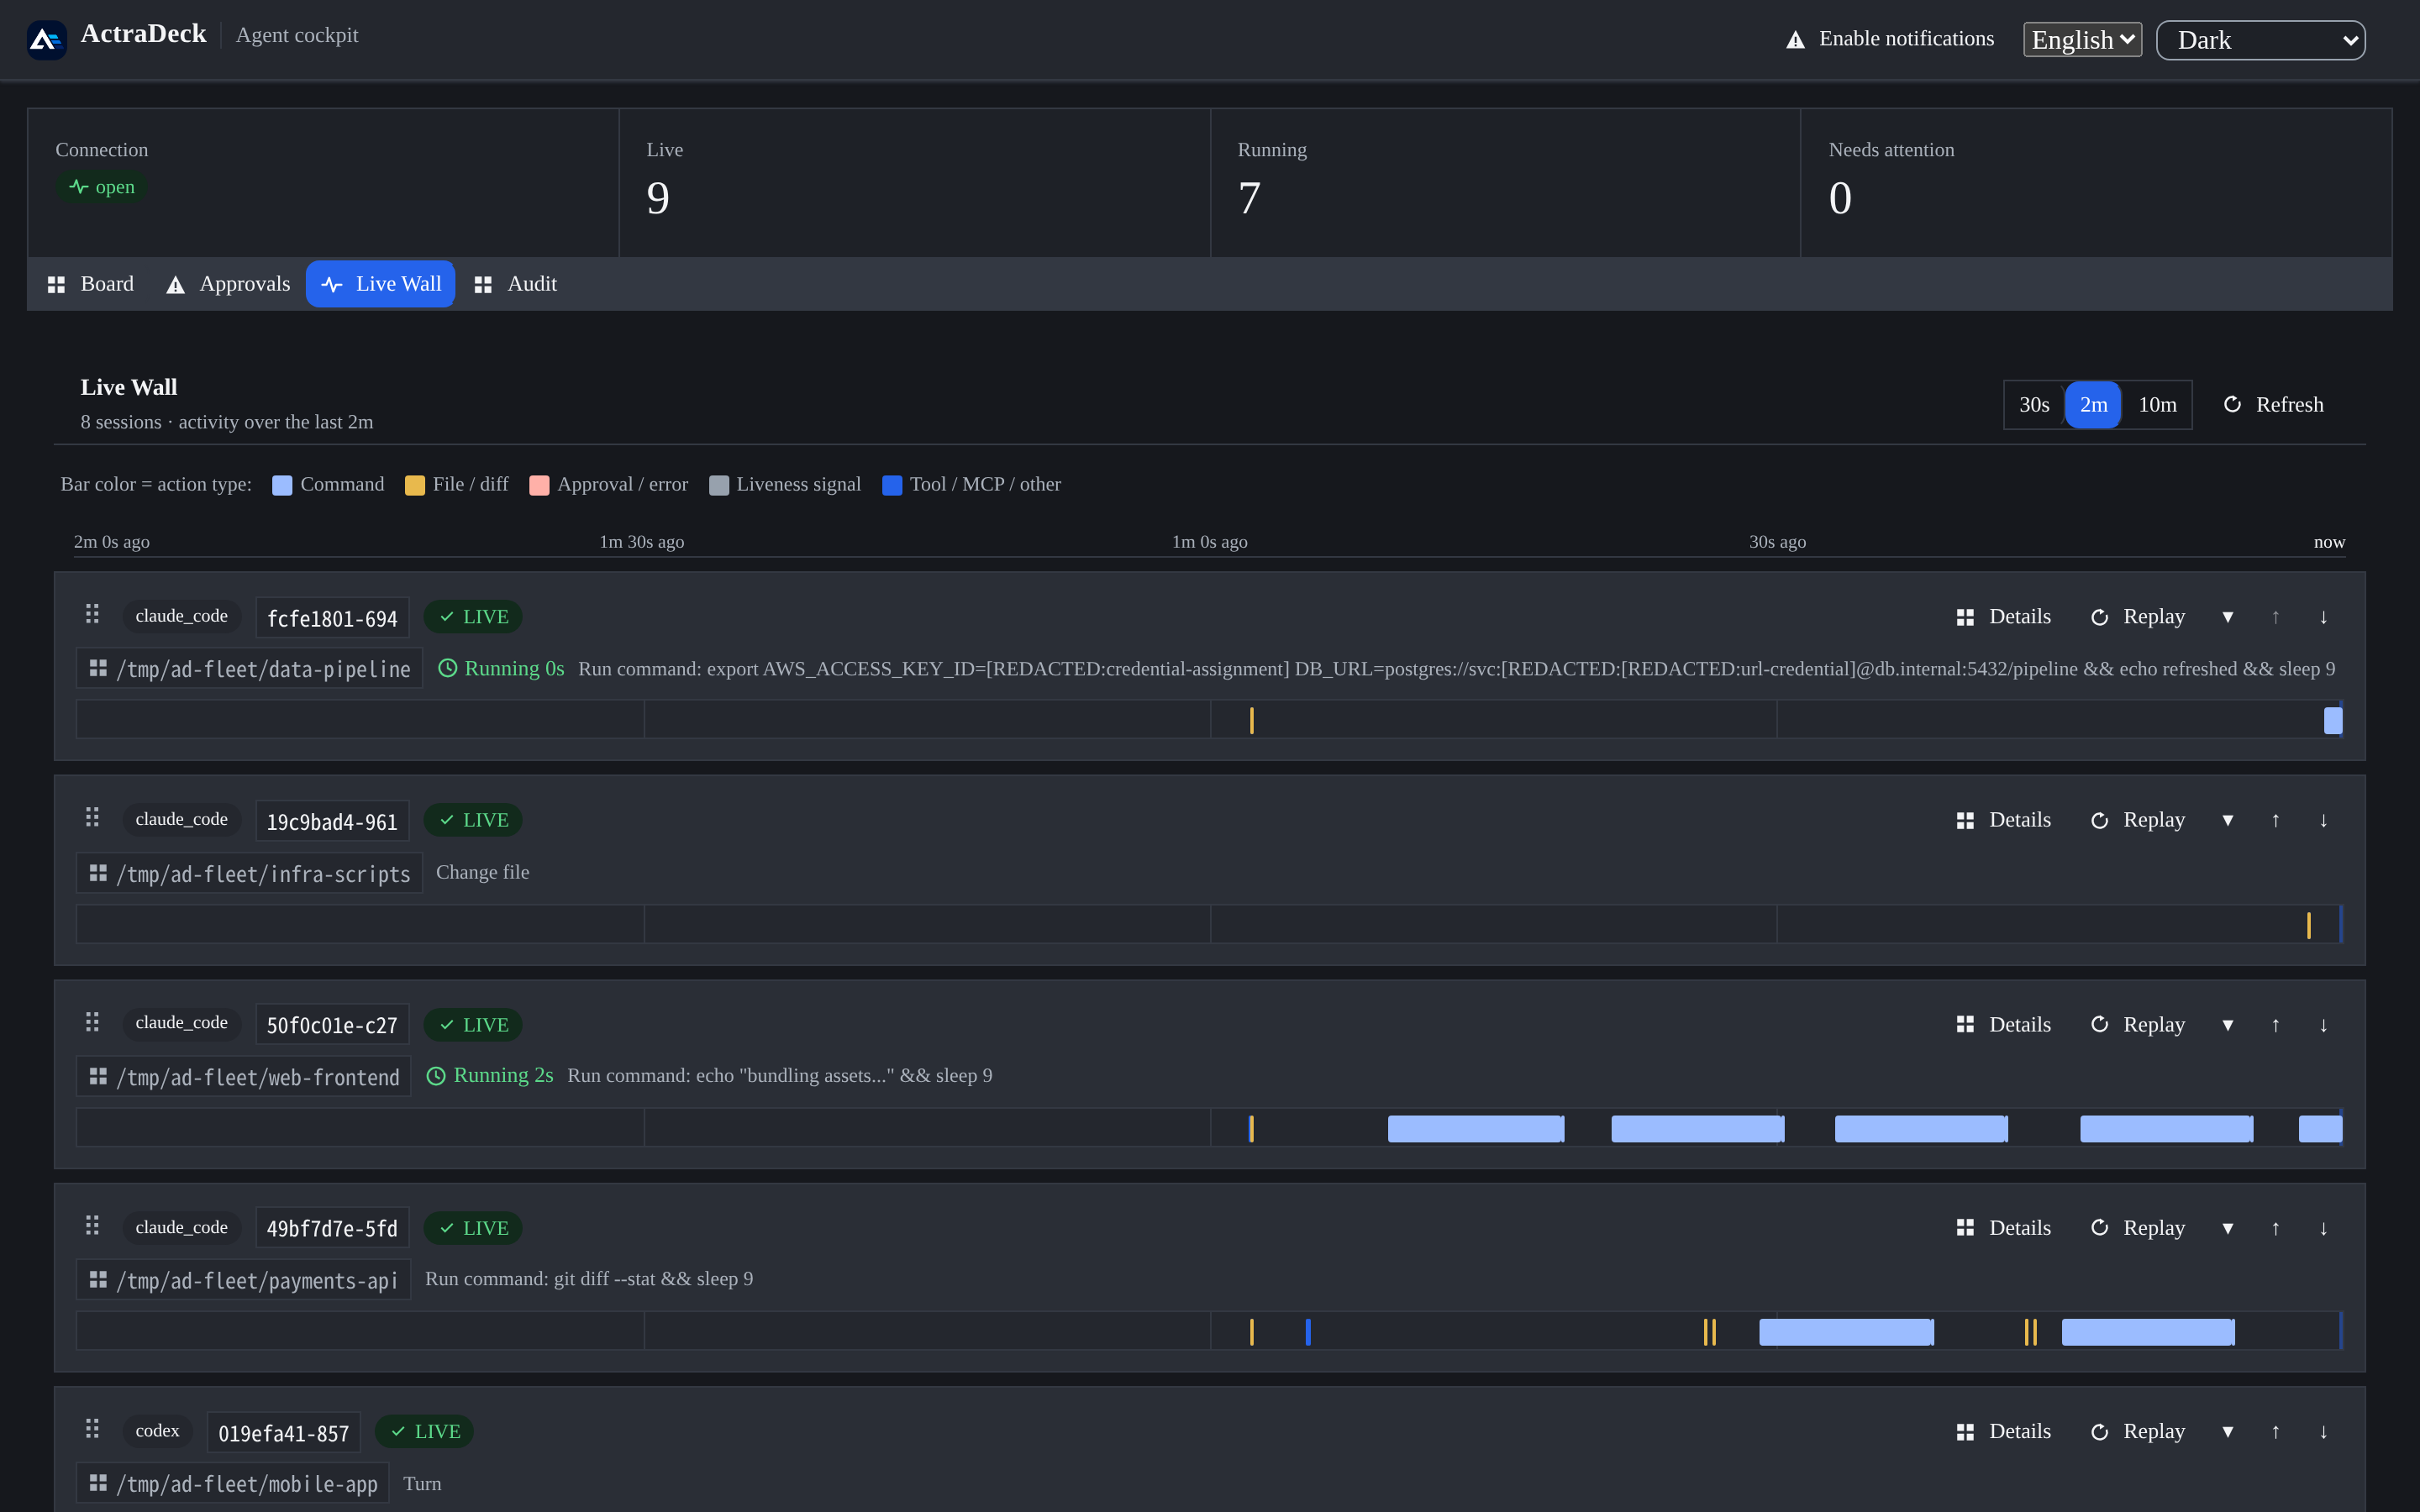Open Details for session 49bf7d7e-5fd
Screen dimensions: 2420x1512
click(2004, 1228)
